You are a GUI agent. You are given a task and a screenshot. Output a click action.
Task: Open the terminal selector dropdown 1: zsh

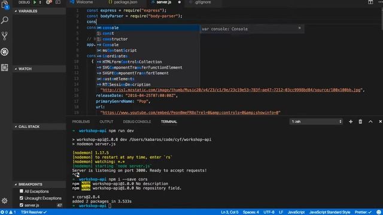pyautogui.click(x=317, y=122)
